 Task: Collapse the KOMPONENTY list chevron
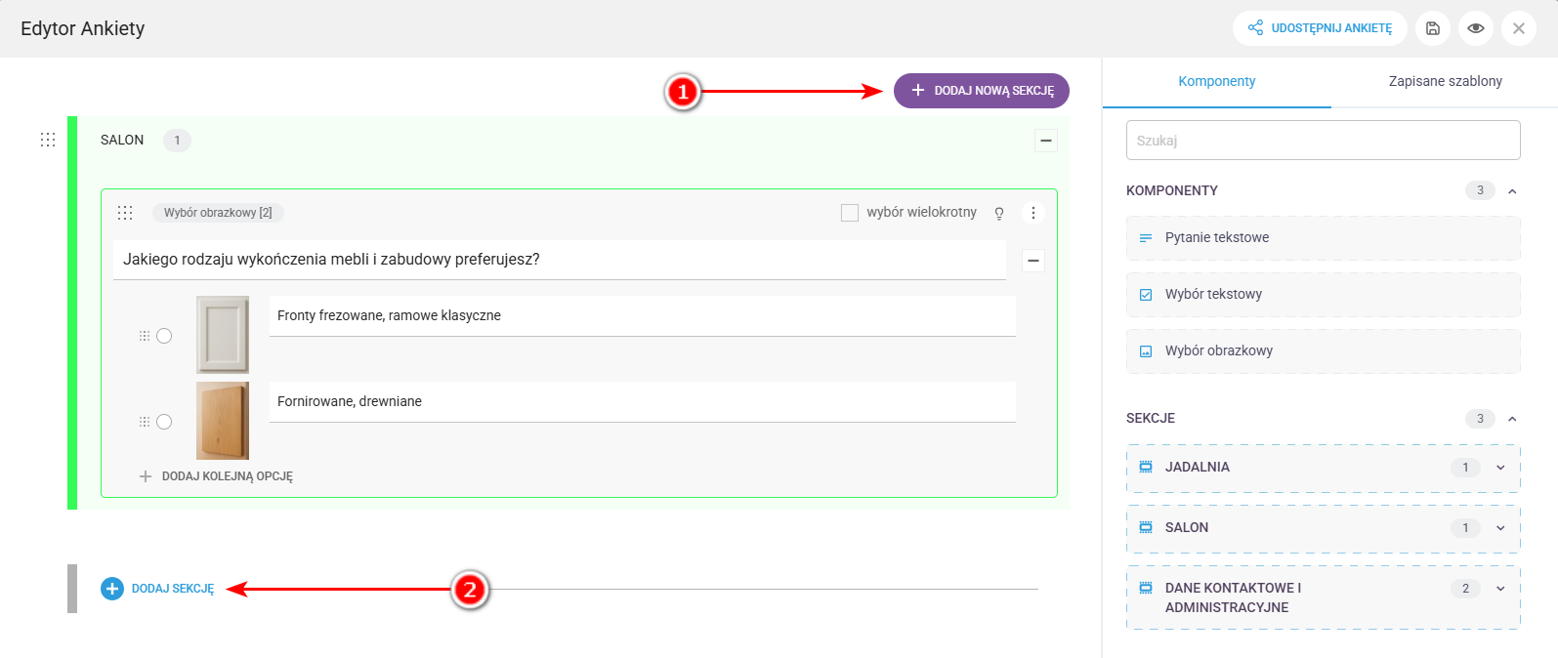1512,191
